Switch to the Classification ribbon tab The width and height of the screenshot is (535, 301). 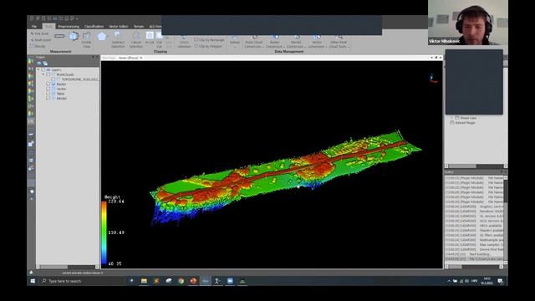[94, 26]
